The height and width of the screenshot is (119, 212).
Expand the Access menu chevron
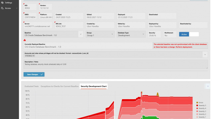(17, 8)
